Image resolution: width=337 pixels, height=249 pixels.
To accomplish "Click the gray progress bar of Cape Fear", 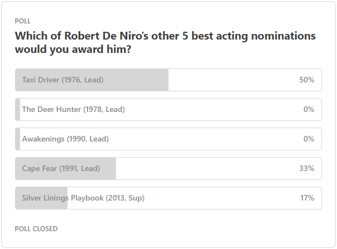I will click(x=65, y=168).
